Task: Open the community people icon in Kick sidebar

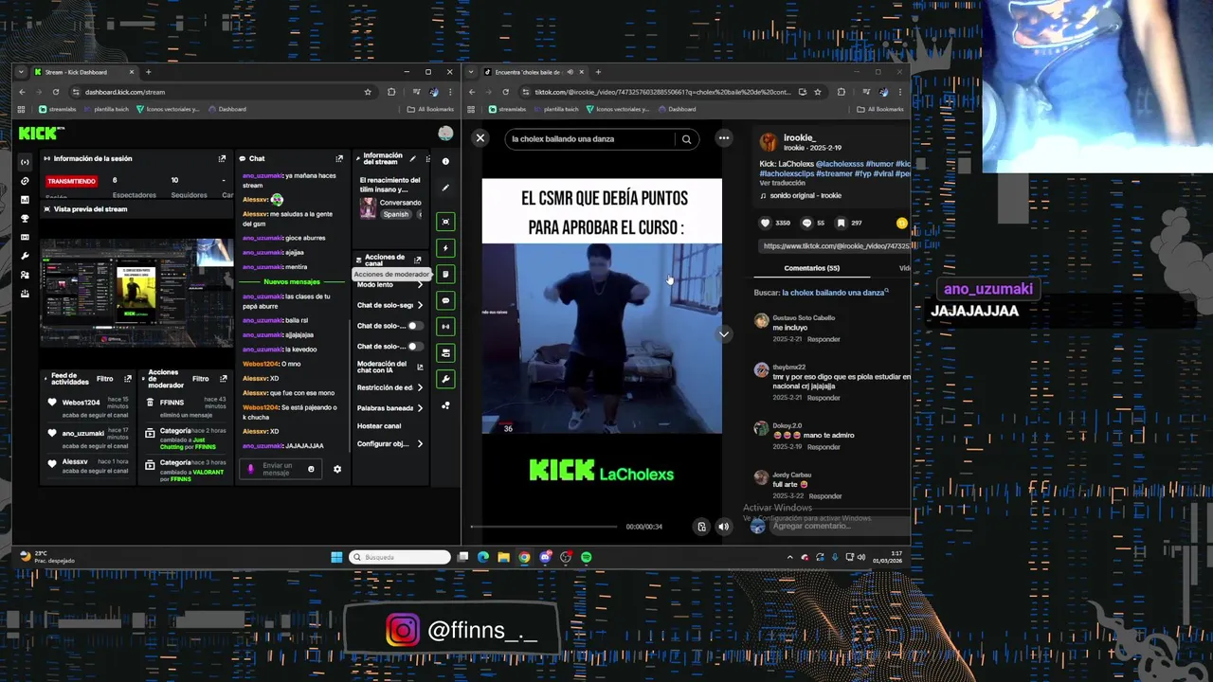Action: pos(25,275)
